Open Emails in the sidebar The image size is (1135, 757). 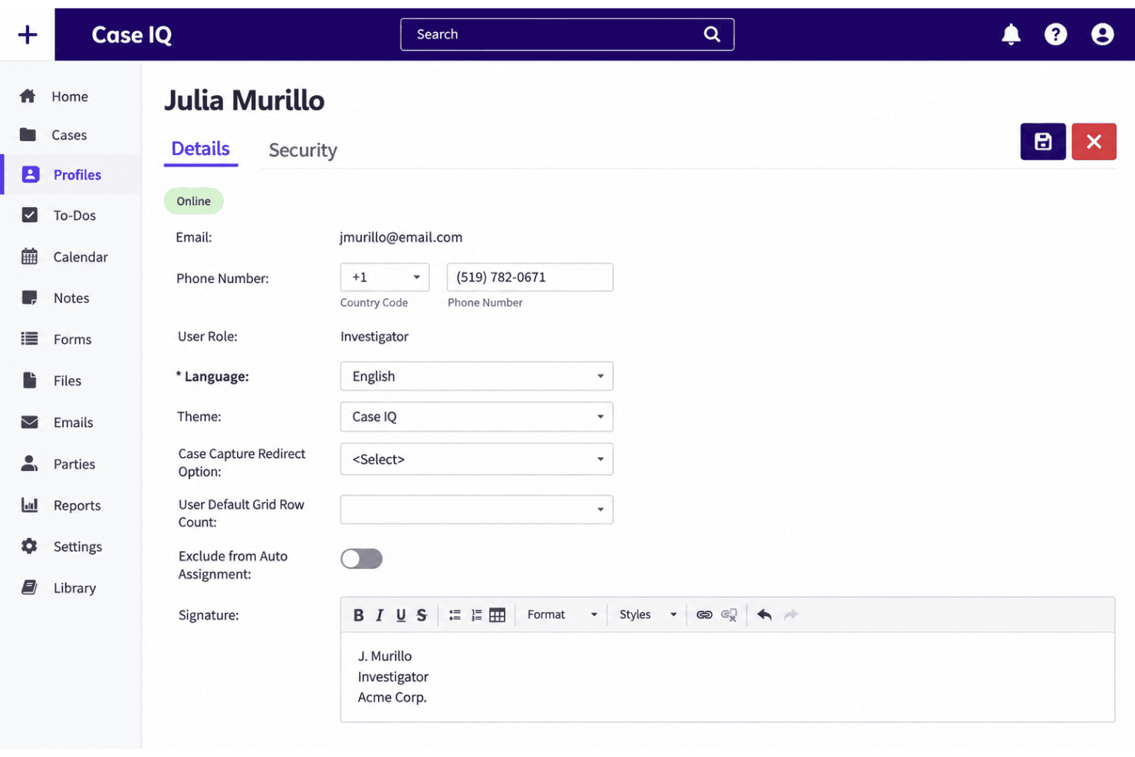coord(70,423)
